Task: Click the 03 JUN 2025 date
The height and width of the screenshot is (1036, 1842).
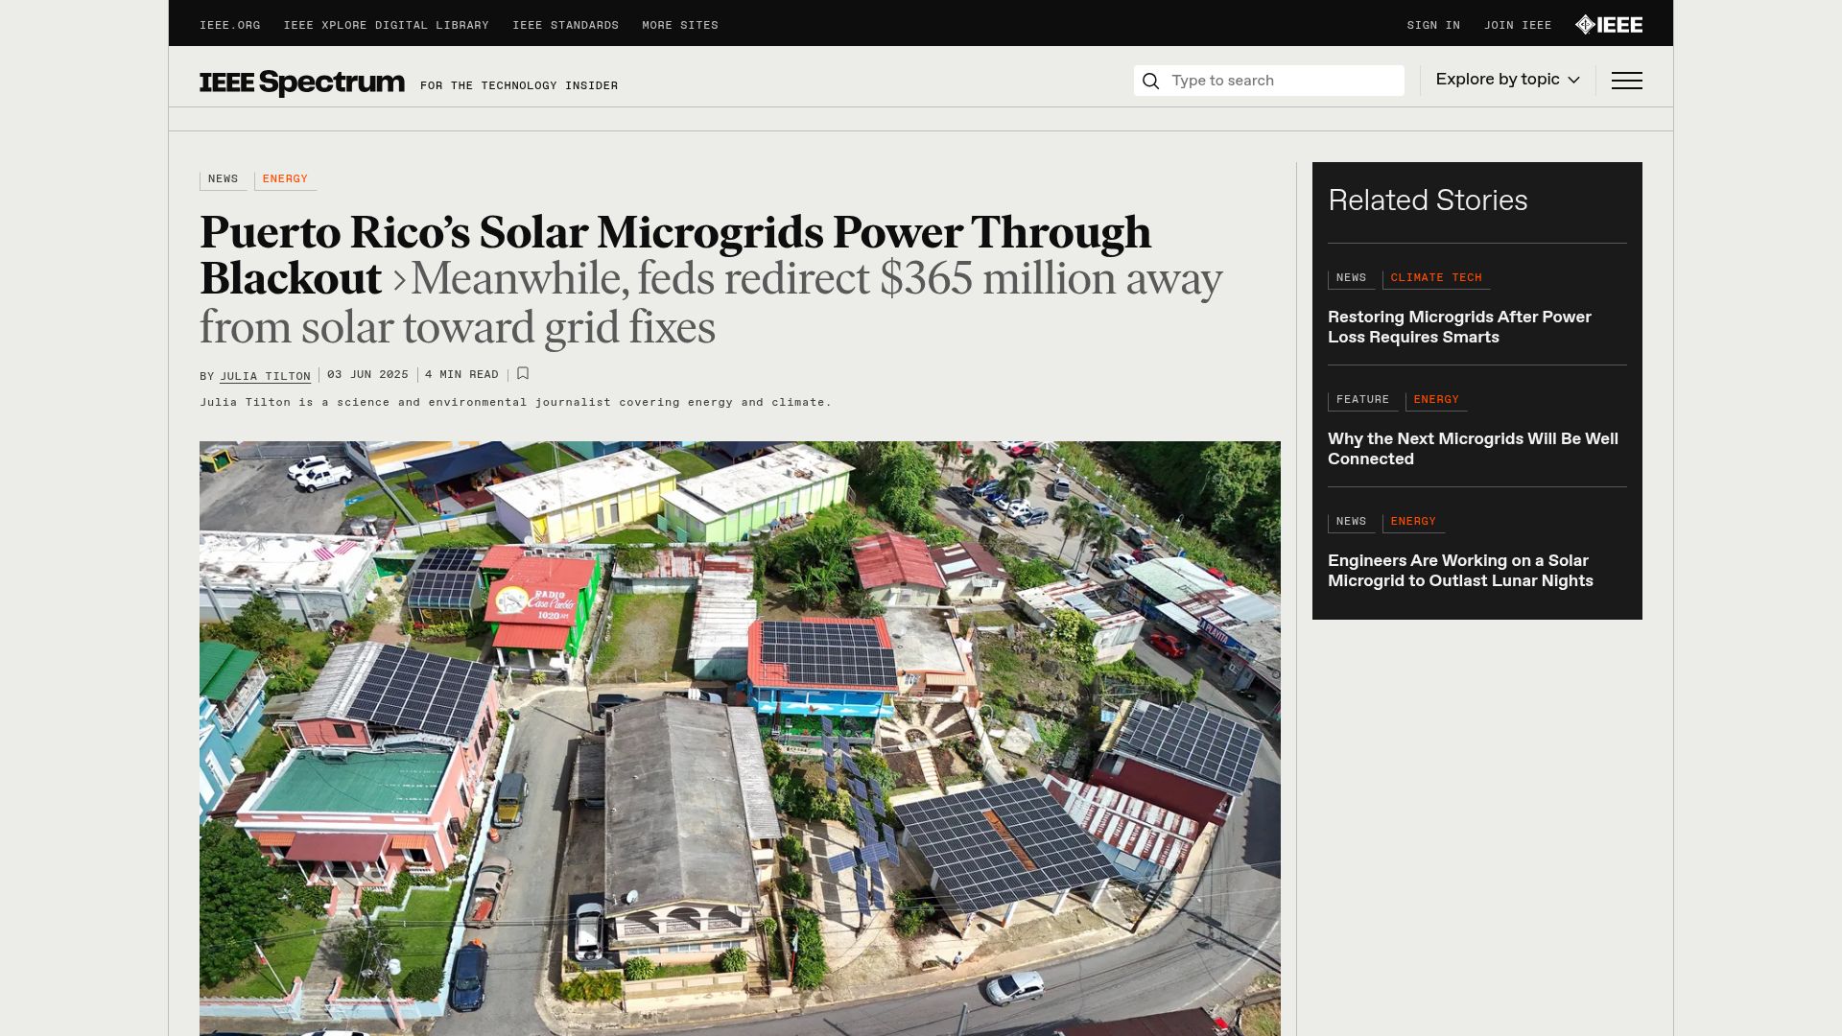Action: pyautogui.click(x=367, y=375)
